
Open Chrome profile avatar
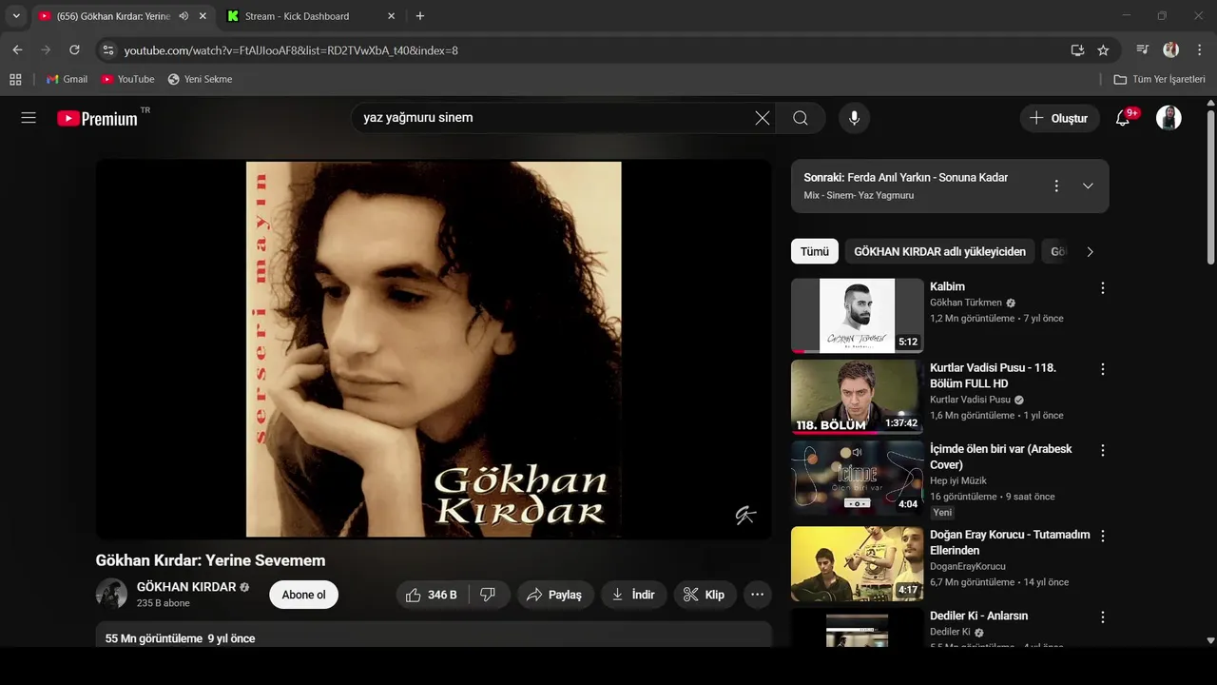click(1170, 49)
